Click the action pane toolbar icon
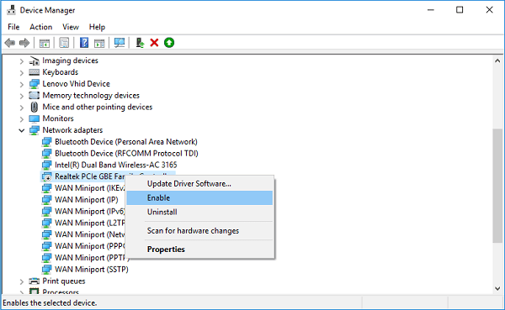 point(99,43)
